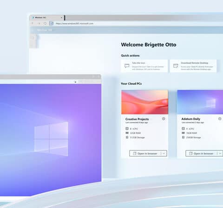
Task: Click the 512GB Storage text
Action: (137, 137)
